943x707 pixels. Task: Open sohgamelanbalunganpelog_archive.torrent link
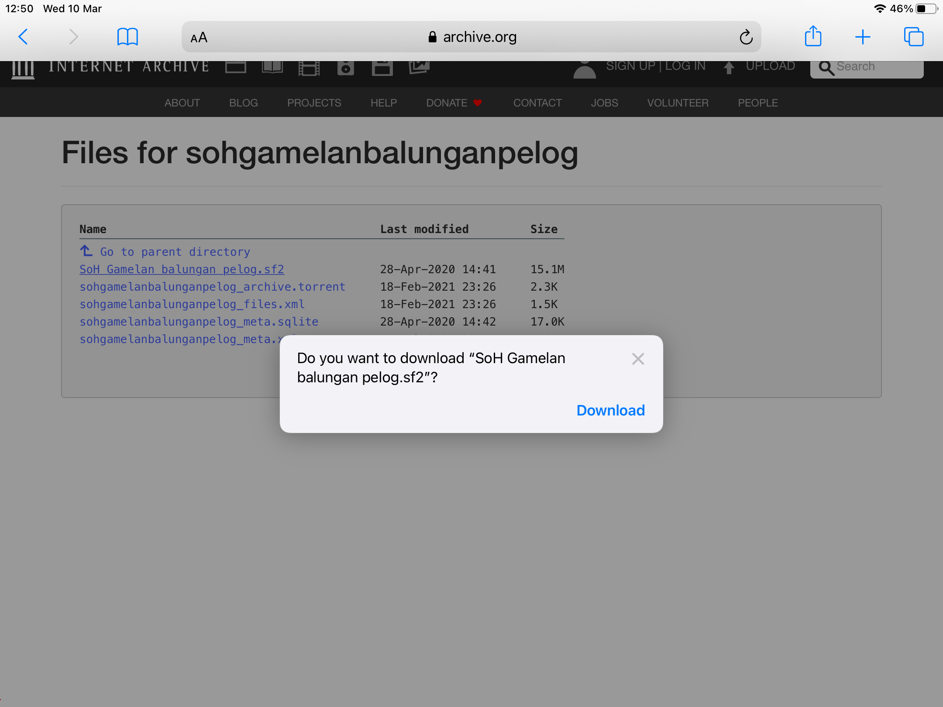pyautogui.click(x=213, y=287)
